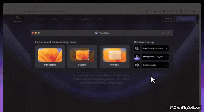
Task: Click the FocuSee logo icon in title bar
Action: pos(96,33)
